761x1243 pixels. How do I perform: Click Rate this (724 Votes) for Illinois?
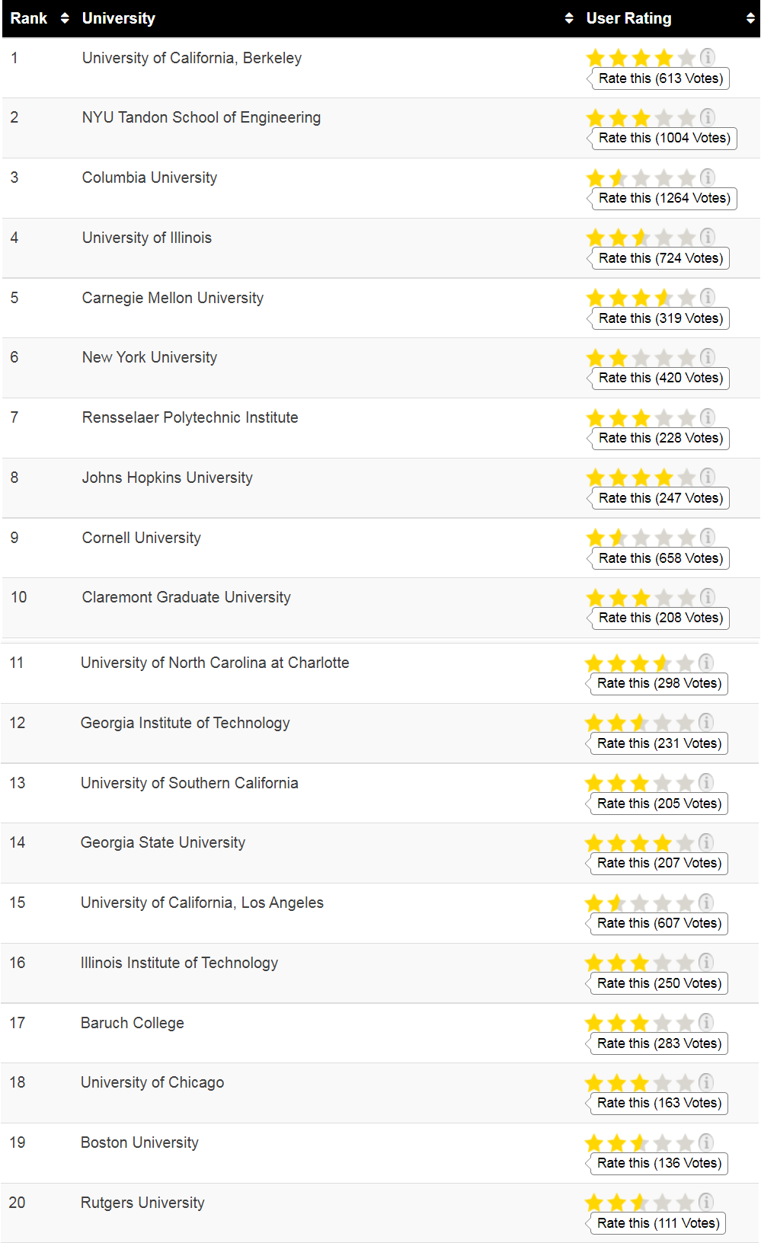click(x=660, y=258)
